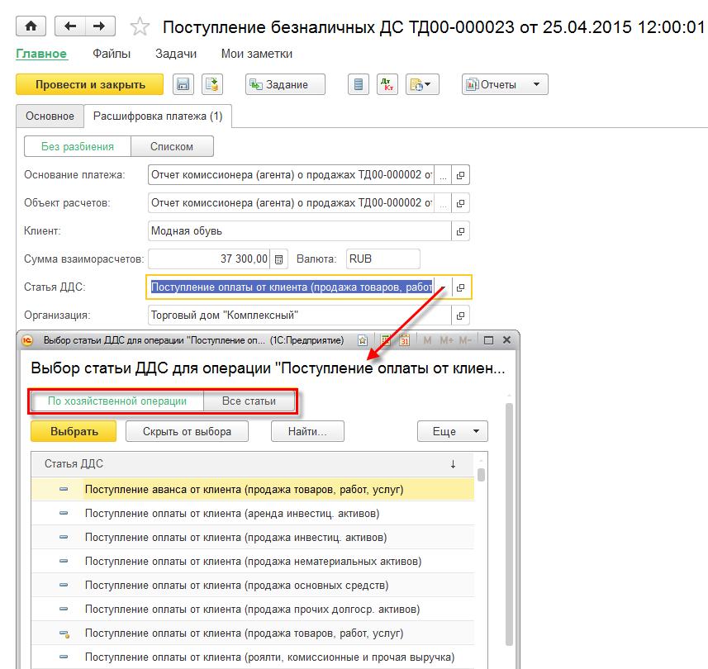Click Скрыть от выбора button
The image size is (708, 669).
coord(187,432)
